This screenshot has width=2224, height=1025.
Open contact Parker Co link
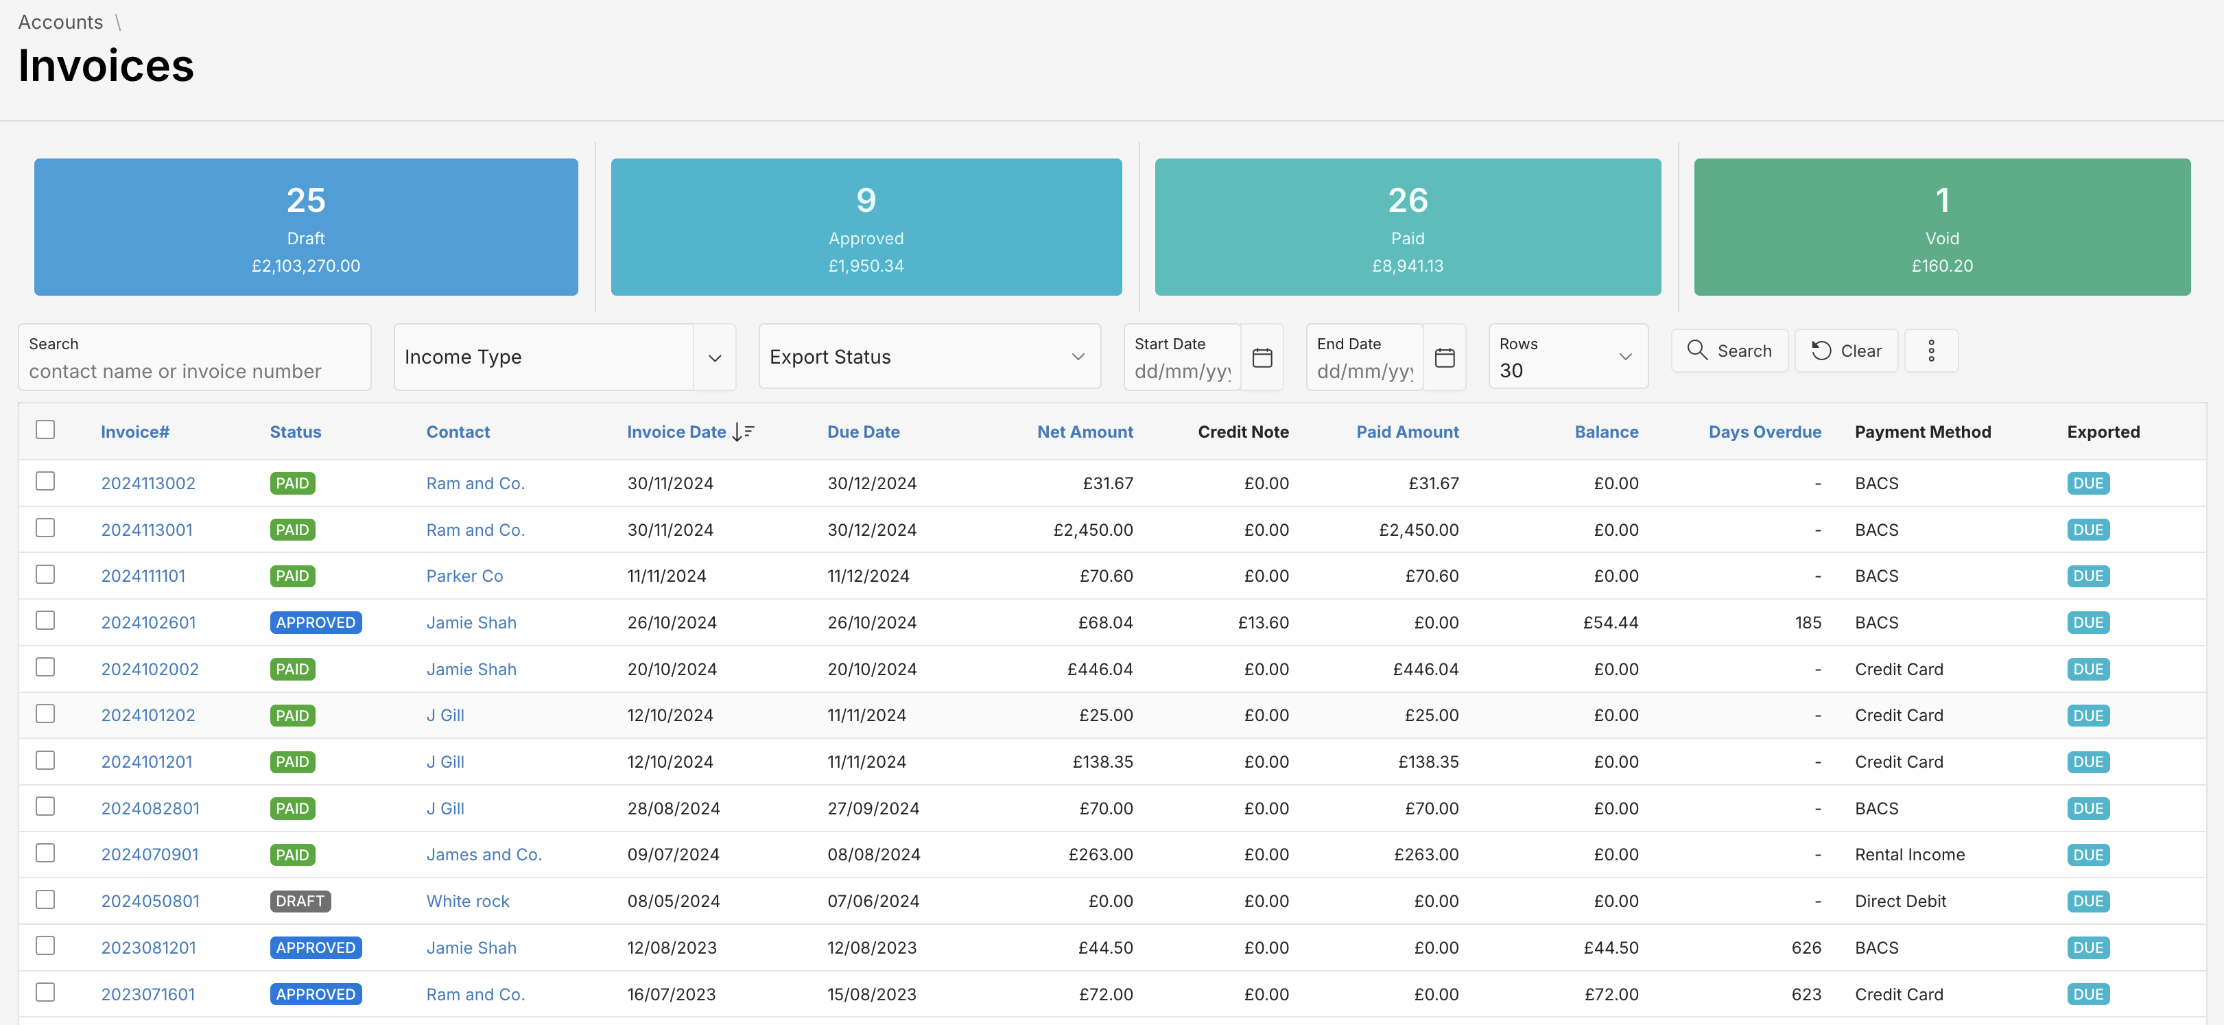pos(464,576)
